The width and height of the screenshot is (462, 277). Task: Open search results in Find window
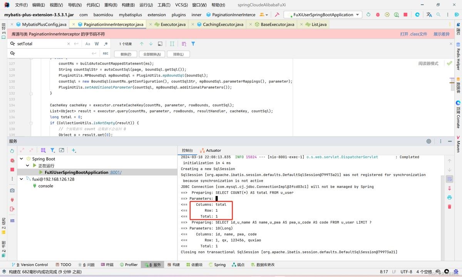[x=160, y=44]
